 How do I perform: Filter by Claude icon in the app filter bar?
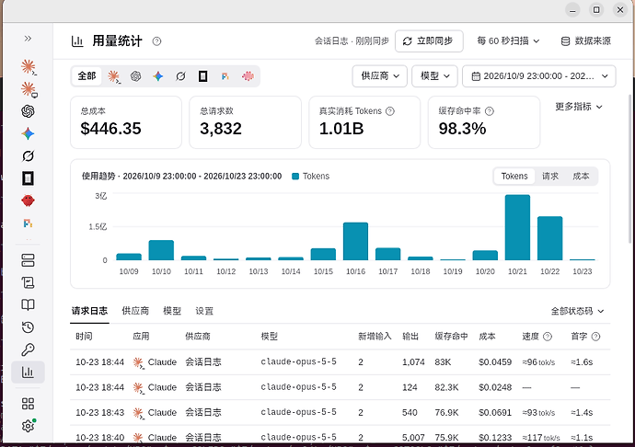114,76
